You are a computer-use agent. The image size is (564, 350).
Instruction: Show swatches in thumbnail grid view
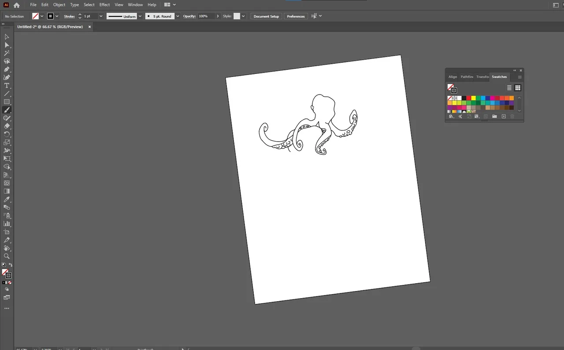(x=518, y=88)
